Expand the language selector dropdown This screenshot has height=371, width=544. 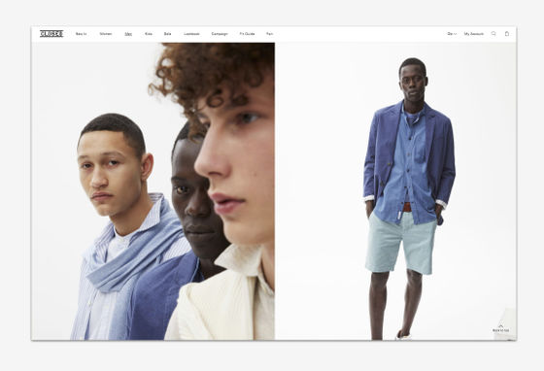[x=452, y=34]
